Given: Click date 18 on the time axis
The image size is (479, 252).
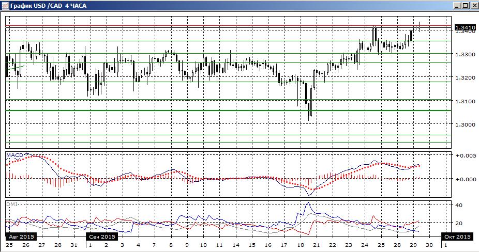Looking at the screenshot, I should click(301, 245).
